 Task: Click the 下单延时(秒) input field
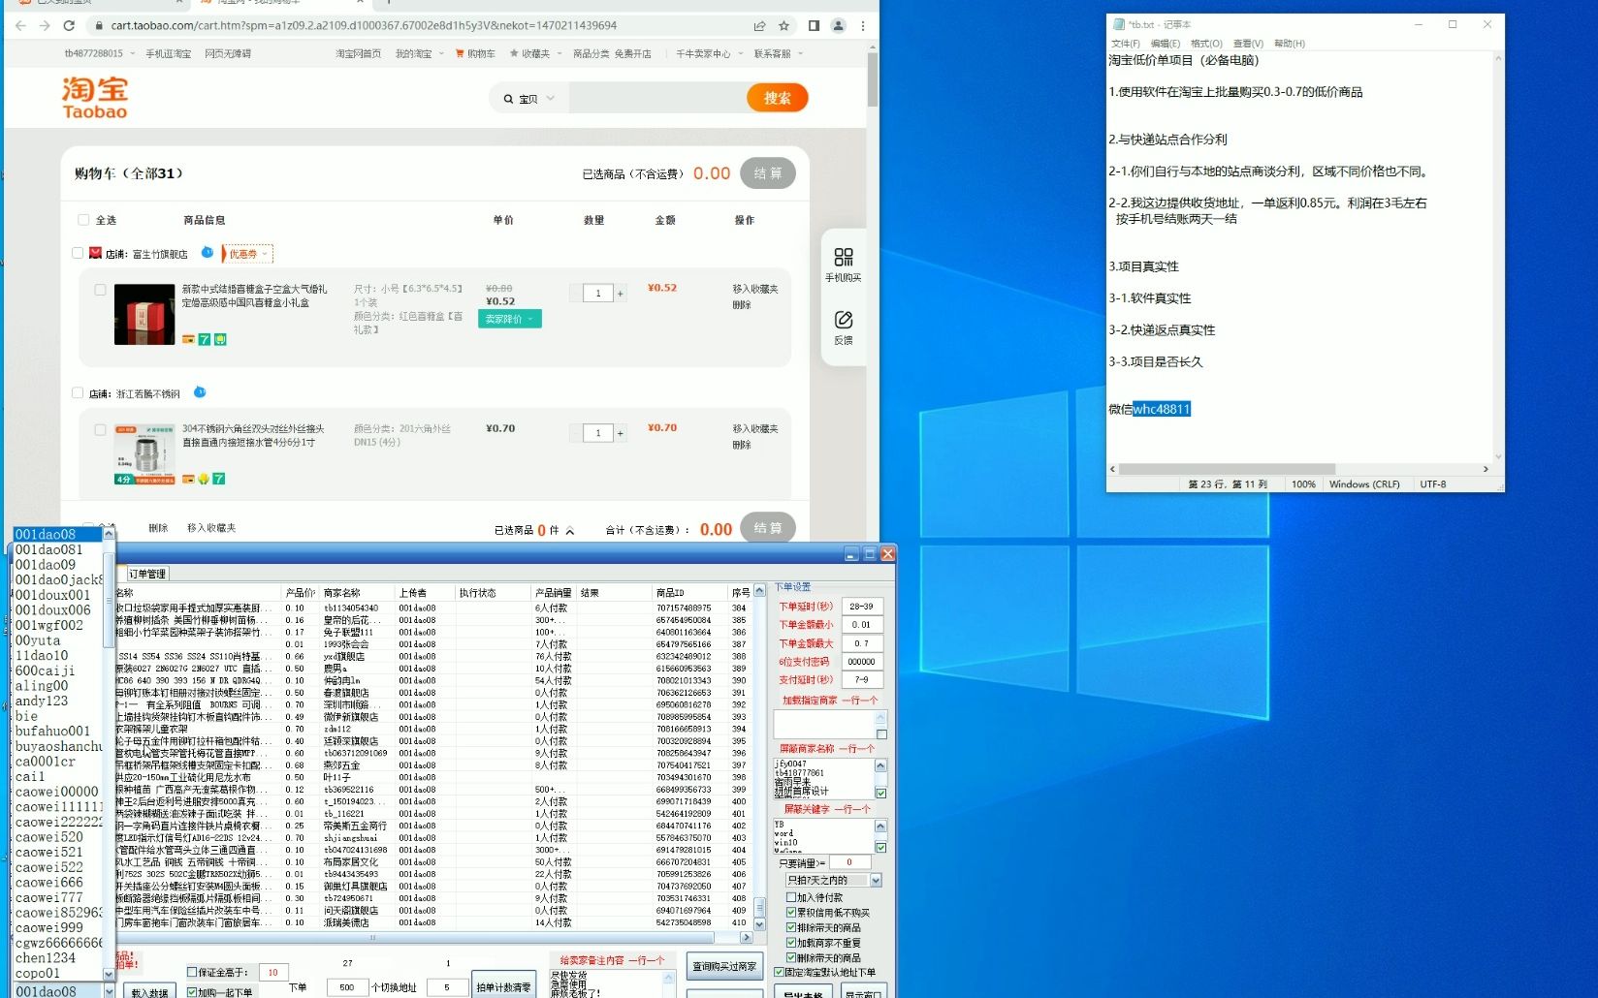[x=861, y=606]
